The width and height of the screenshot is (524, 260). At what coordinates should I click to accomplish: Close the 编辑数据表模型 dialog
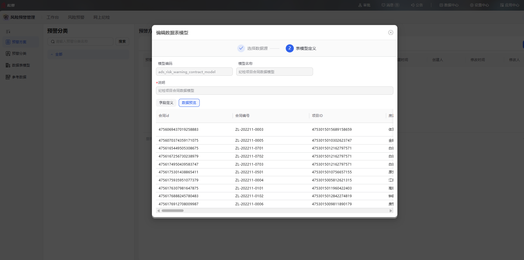pos(390,33)
